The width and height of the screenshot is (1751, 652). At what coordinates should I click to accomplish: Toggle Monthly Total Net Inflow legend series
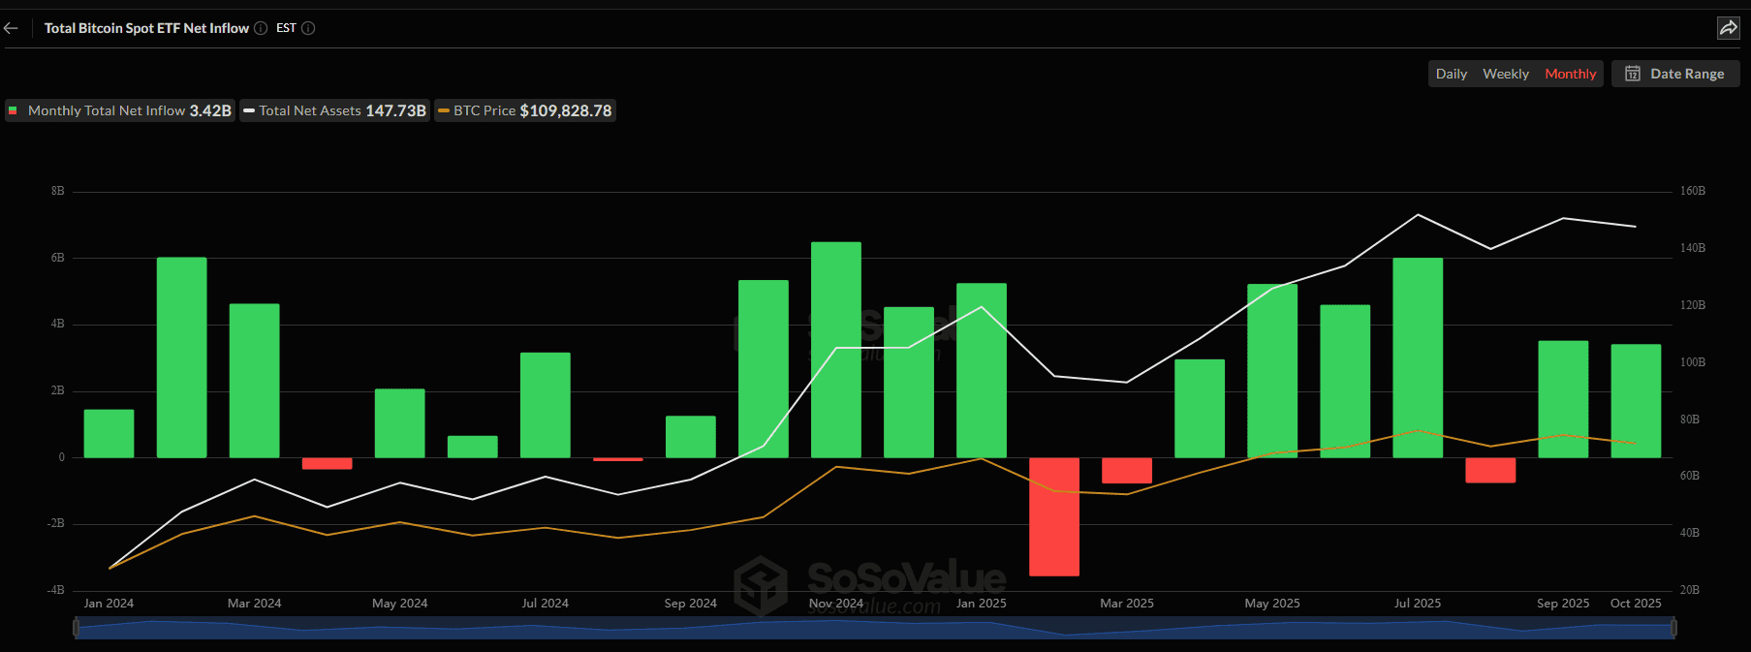[120, 110]
